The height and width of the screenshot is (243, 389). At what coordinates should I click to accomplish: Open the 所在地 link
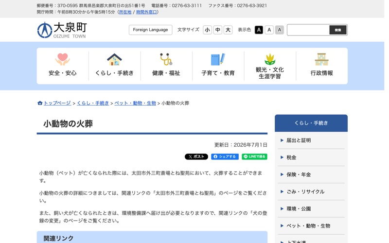tap(125, 12)
